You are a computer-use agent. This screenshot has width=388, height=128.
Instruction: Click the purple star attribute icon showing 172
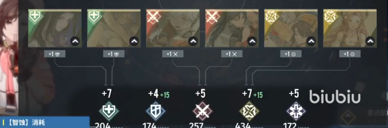(296, 111)
